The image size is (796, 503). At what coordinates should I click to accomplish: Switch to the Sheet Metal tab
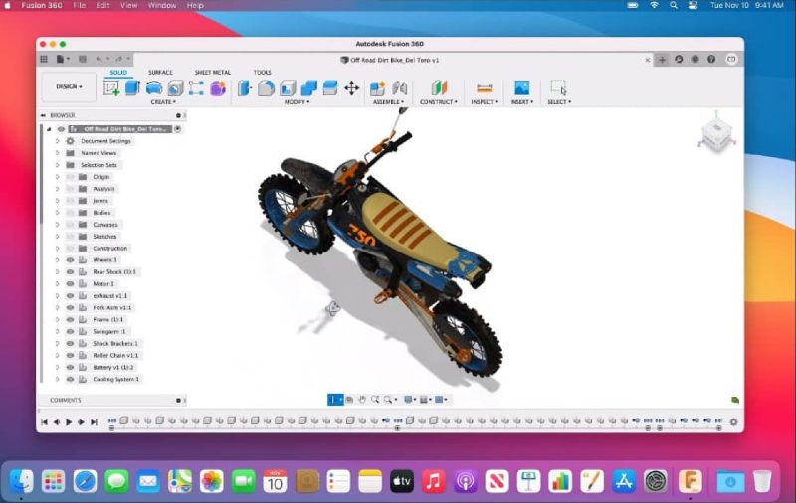[x=212, y=73]
